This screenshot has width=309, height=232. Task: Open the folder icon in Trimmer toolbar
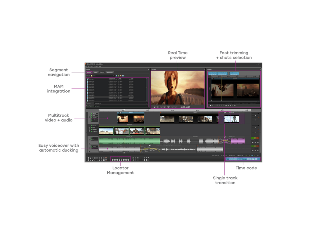coord(211,105)
